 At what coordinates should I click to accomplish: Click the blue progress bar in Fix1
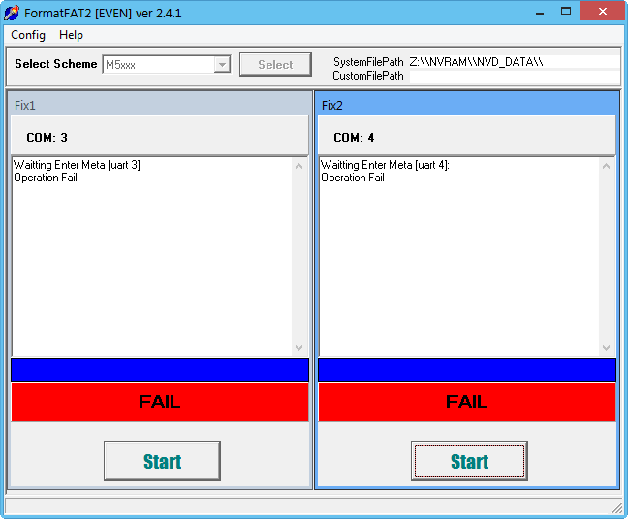[160, 370]
